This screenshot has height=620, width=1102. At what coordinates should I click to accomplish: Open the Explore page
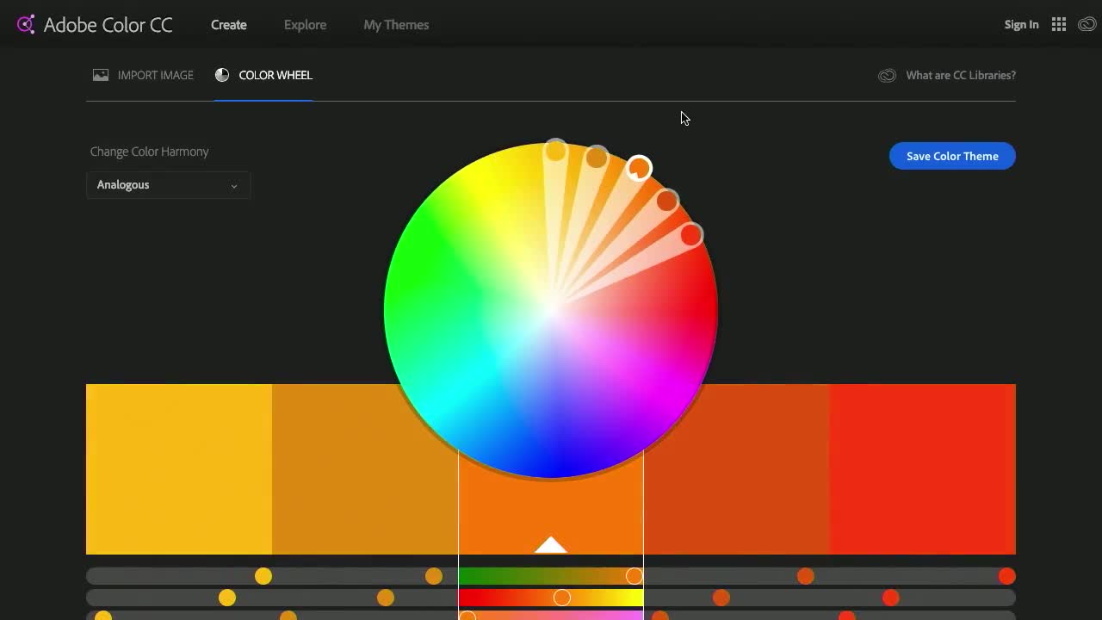tap(305, 24)
